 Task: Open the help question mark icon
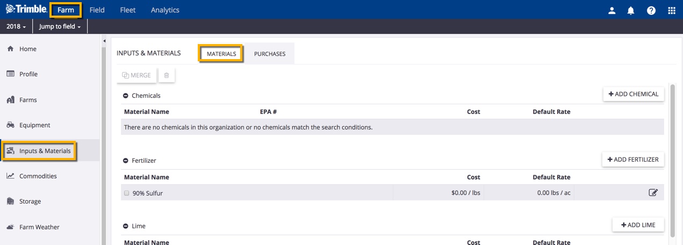pyautogui.click(x=651, y=10)
